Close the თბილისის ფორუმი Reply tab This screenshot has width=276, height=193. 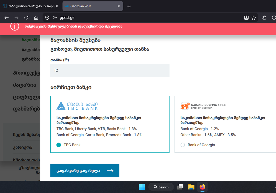[x=57, y=6]
